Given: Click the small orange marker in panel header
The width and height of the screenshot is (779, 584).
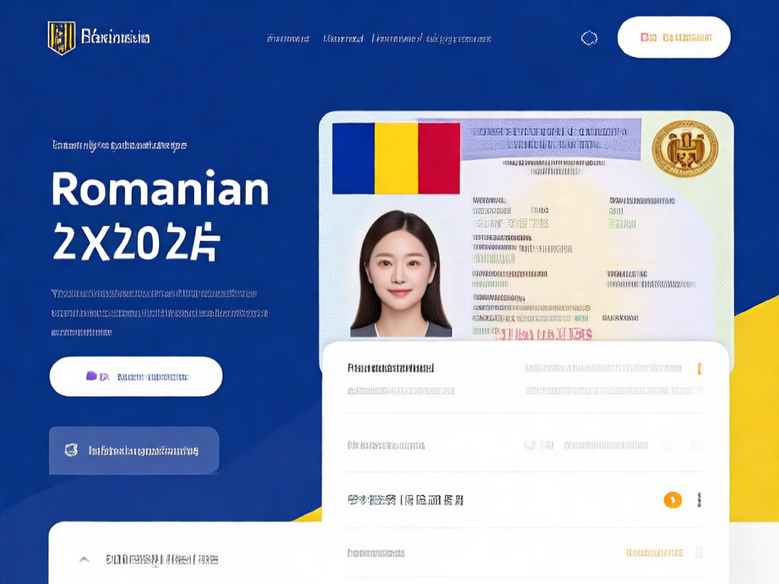Looking at the screenshot, I should (x=700, y=369).
